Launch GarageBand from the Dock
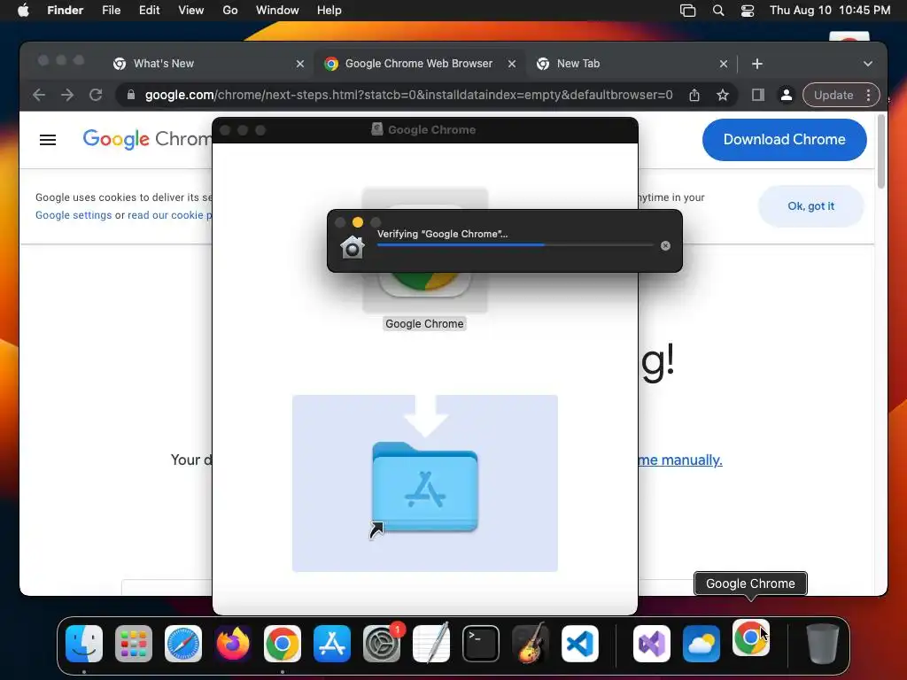 tap(531, 644)
